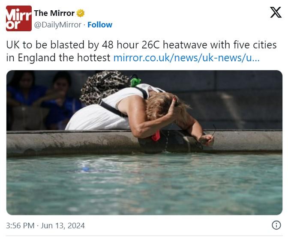Follow the DailyMirror account

[x=100, y=25]
